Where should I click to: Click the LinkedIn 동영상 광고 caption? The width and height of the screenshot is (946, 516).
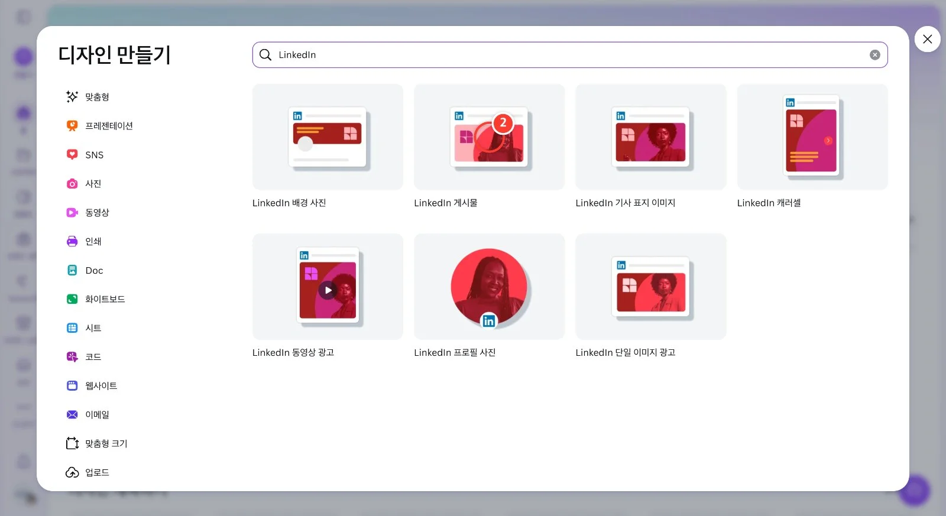tap(293, 352)
